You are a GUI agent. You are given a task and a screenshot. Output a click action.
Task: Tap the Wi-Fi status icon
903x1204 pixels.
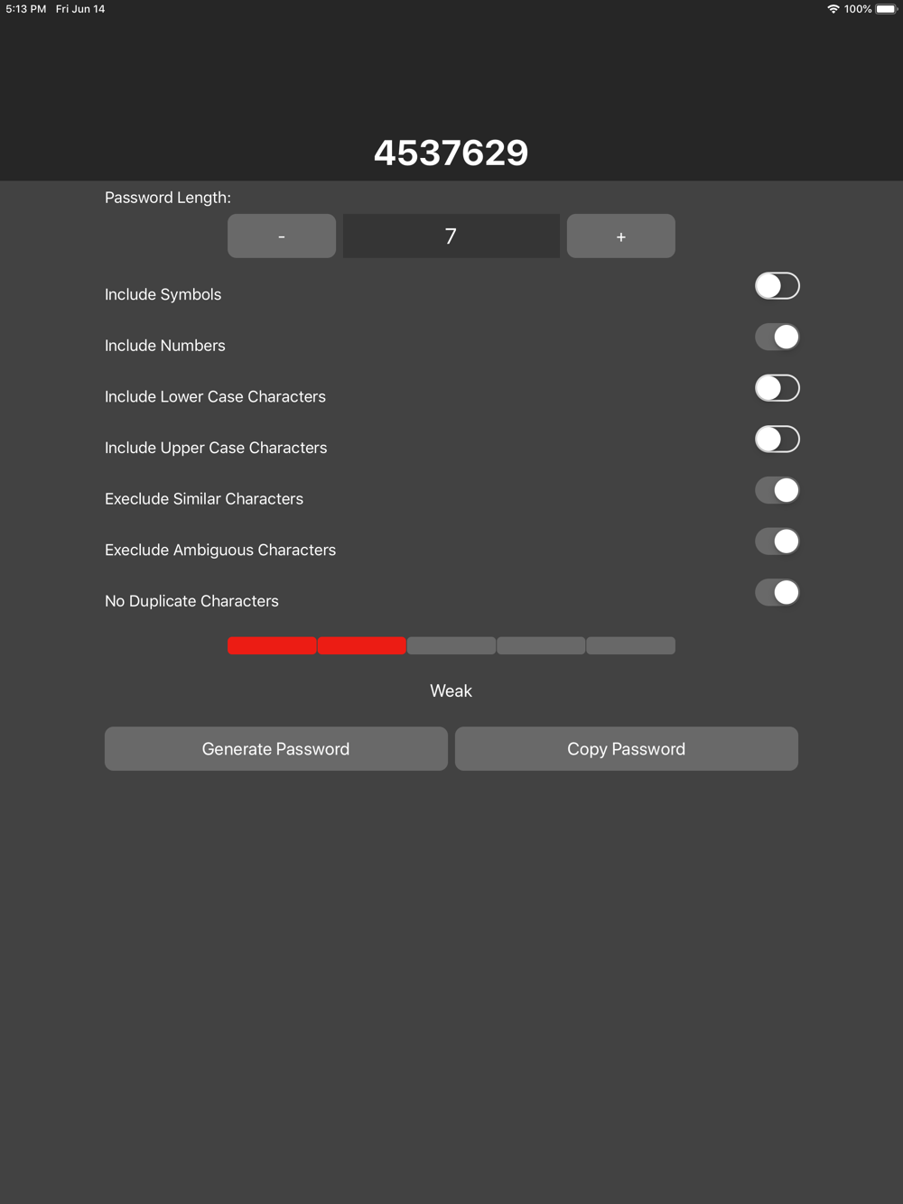(x=833, y=9)
